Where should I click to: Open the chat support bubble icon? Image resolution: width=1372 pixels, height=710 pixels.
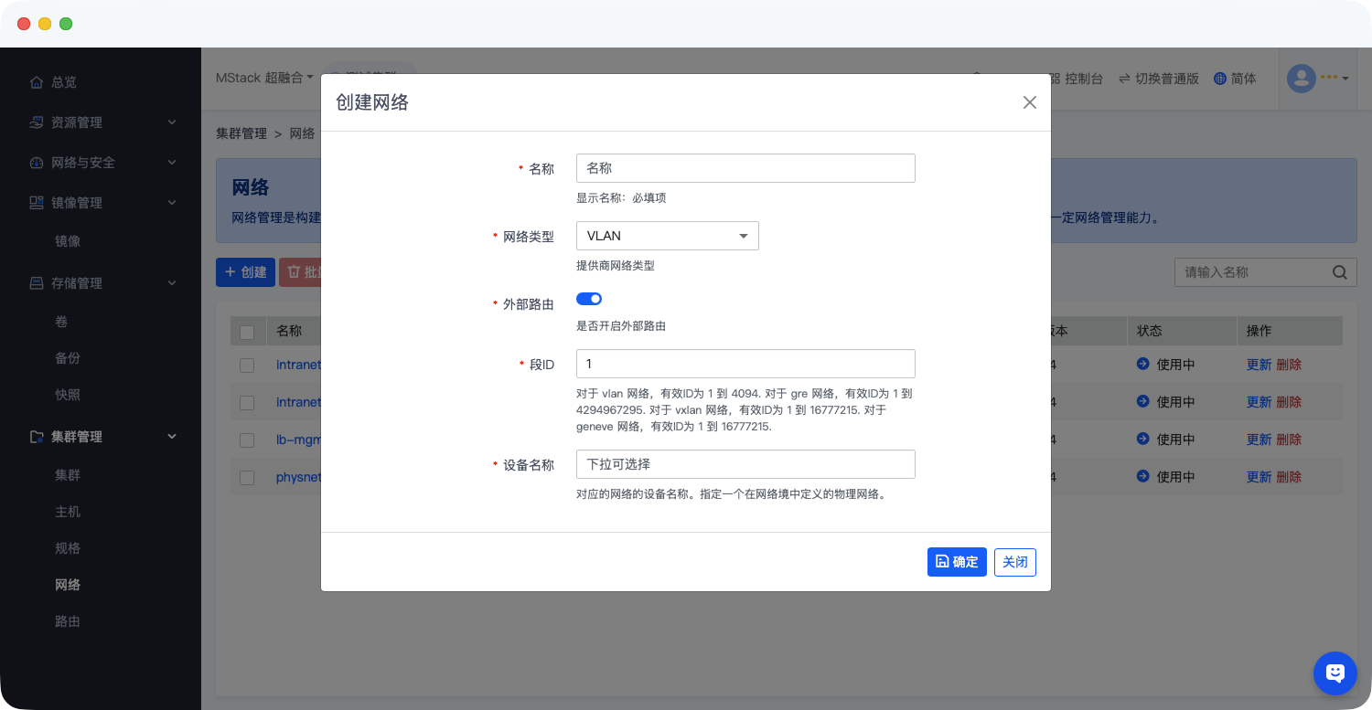1334,673
